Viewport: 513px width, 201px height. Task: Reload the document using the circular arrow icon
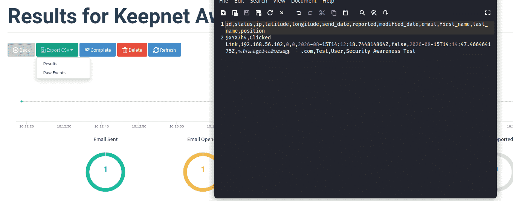coord(270,13)
